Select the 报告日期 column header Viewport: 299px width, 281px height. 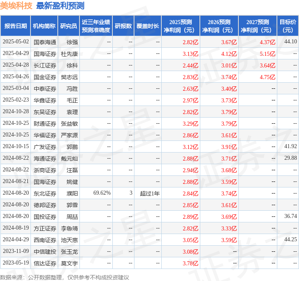pyautogui.click(x=16, y=26)
